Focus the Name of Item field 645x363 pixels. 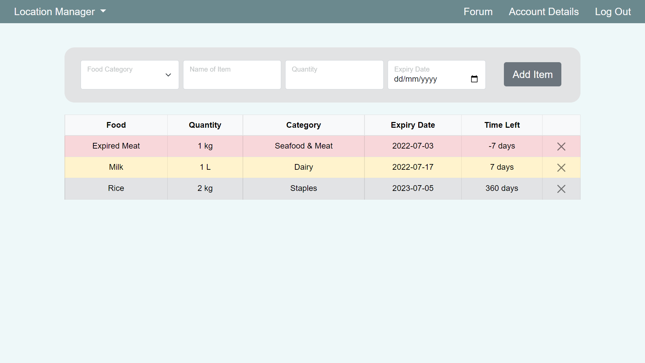[x=232, y=75]
